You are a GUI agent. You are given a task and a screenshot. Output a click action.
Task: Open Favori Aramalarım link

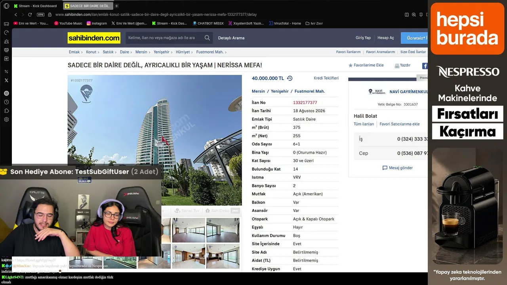coord(381,52)
